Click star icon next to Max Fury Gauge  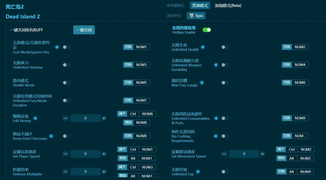[202, 83]
